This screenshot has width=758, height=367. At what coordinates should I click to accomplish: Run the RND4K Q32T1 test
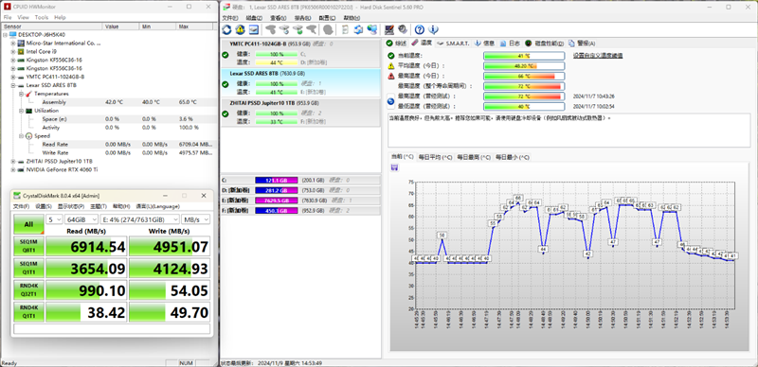[x=28, y=290]
